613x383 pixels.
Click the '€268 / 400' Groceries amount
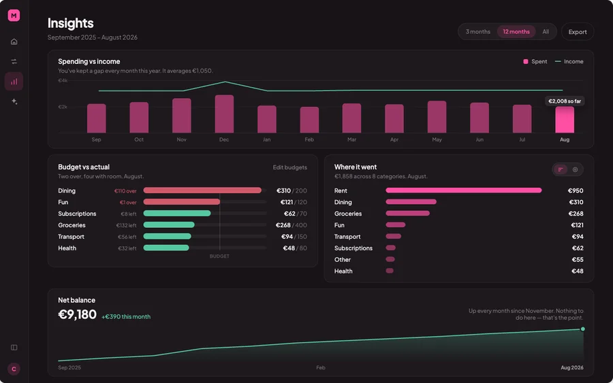pyautogui.click(x=292, y=225)
